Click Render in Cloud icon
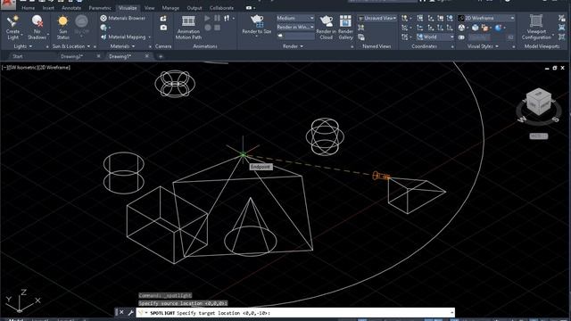The image size is (571, 321). 326,21
